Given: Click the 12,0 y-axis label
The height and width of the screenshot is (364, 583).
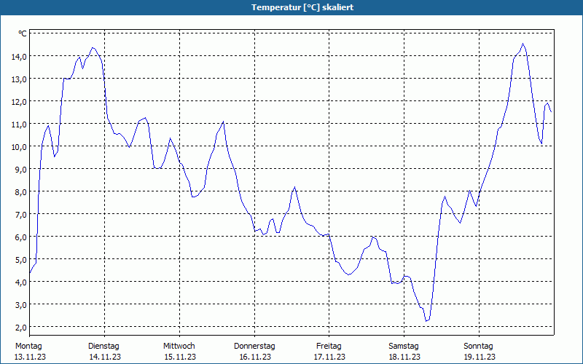Looking at the screenshot, I should click(19, 102).
